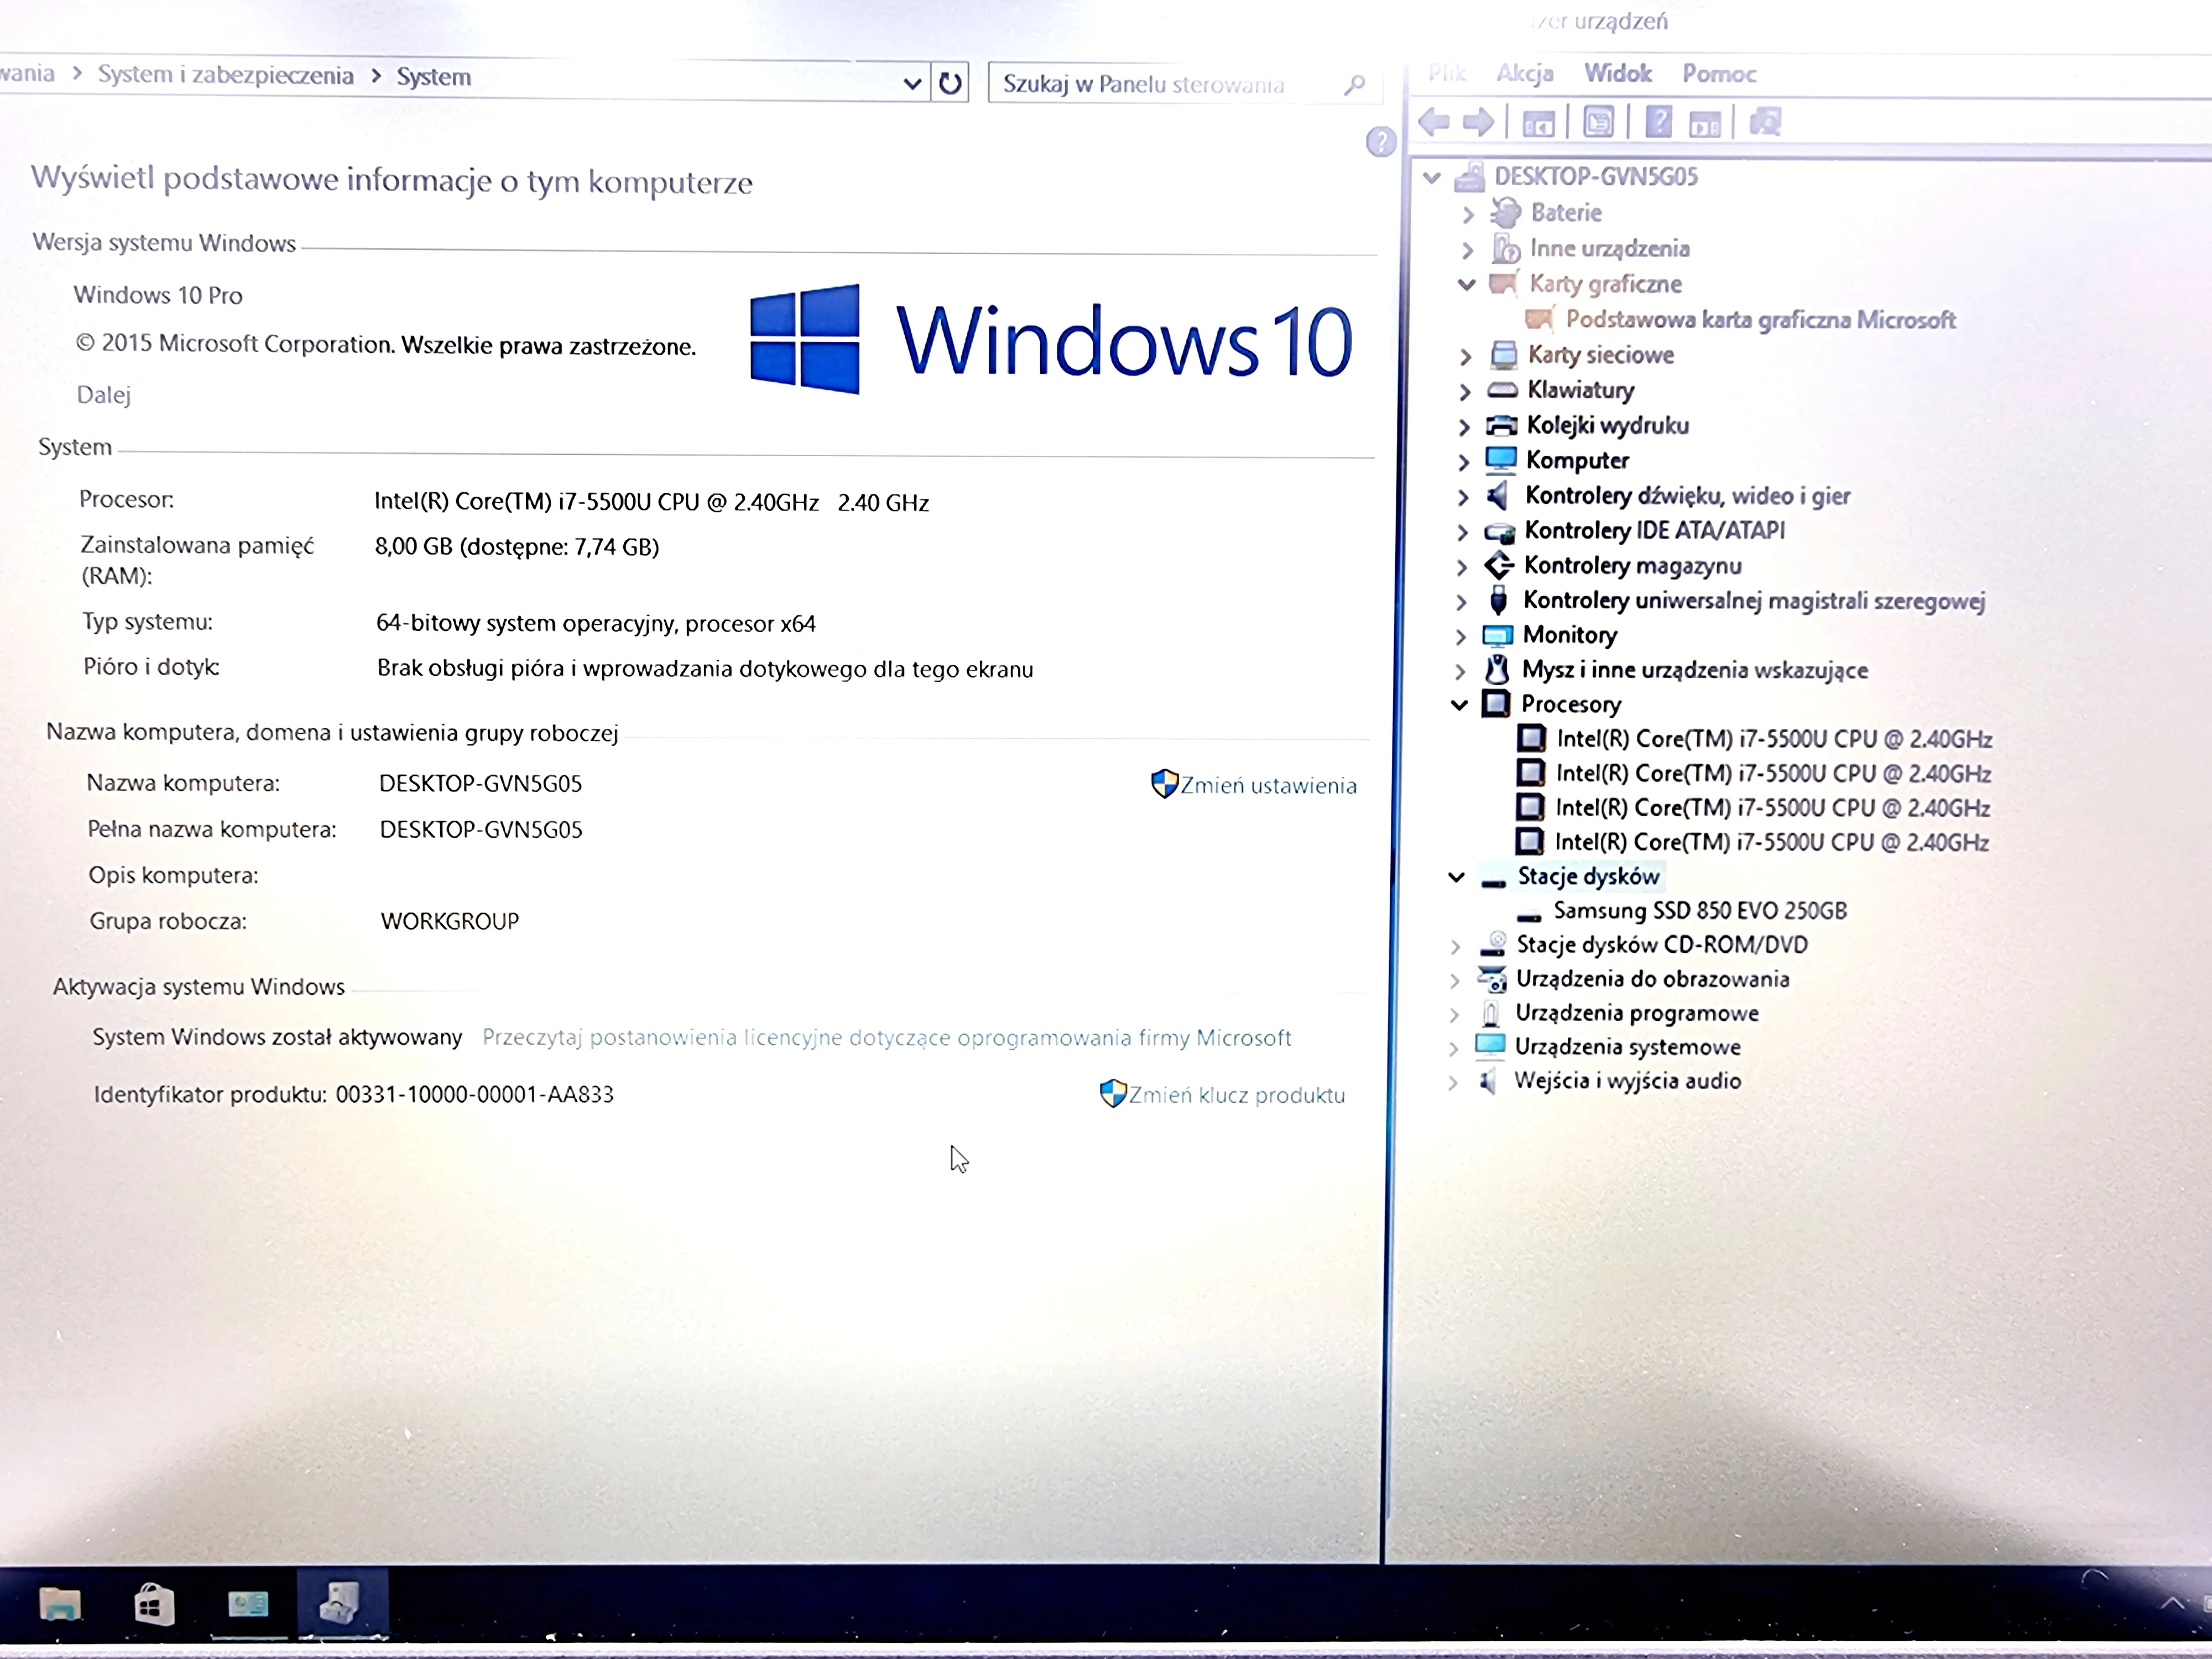Image resolution: width=2212 pixels, height=1659 pixels.
Task: Click the Kolejki wydruku printer icon
Action: 1501,426
